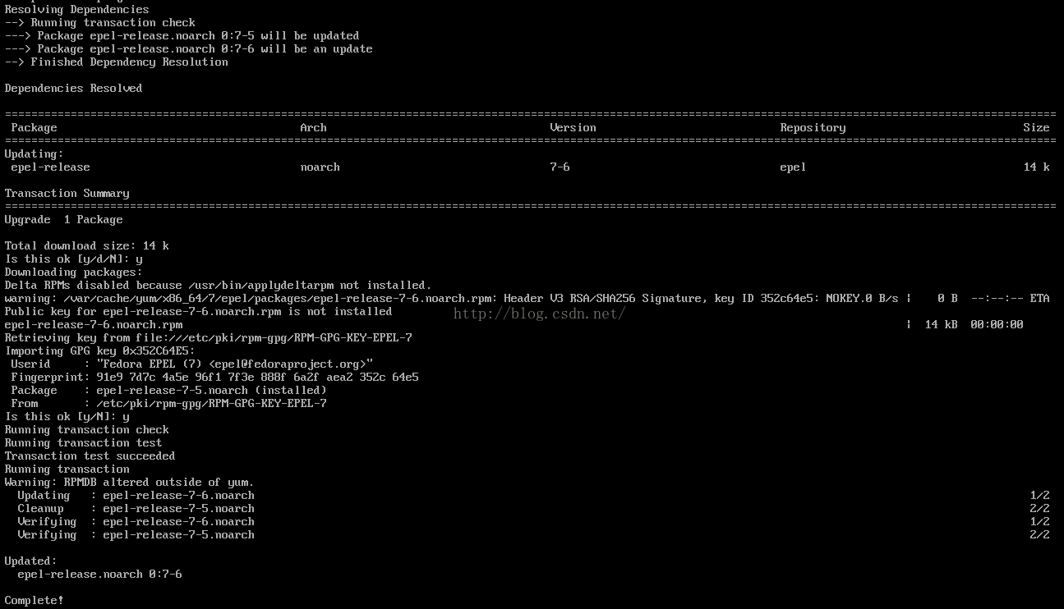Click 'Verifying : epel-release-7-6.noarch' line
The image size is (1064, 609).
pyautogui.click(x=136, y=522)
